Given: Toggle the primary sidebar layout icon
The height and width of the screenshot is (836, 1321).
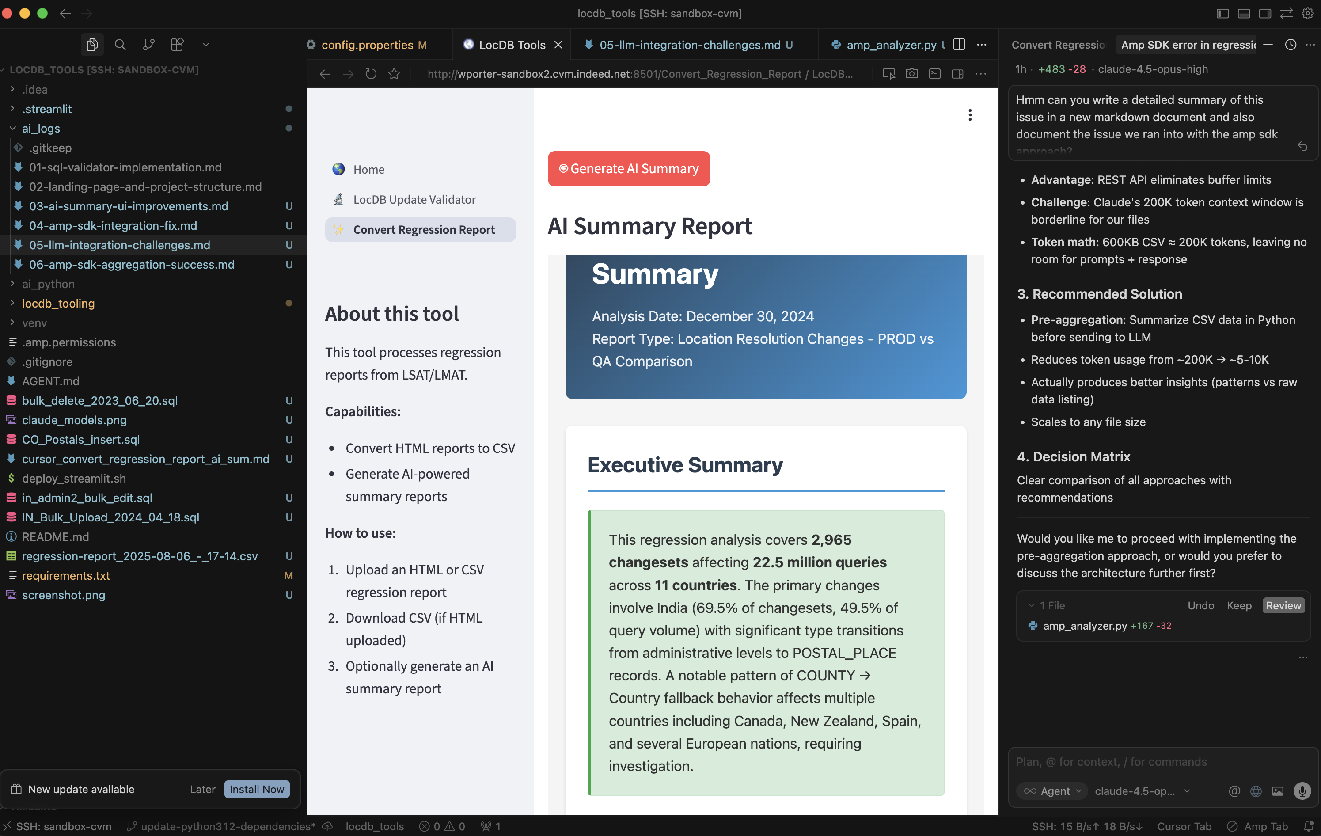Looking at the screenshot, I should point(1222,13).
